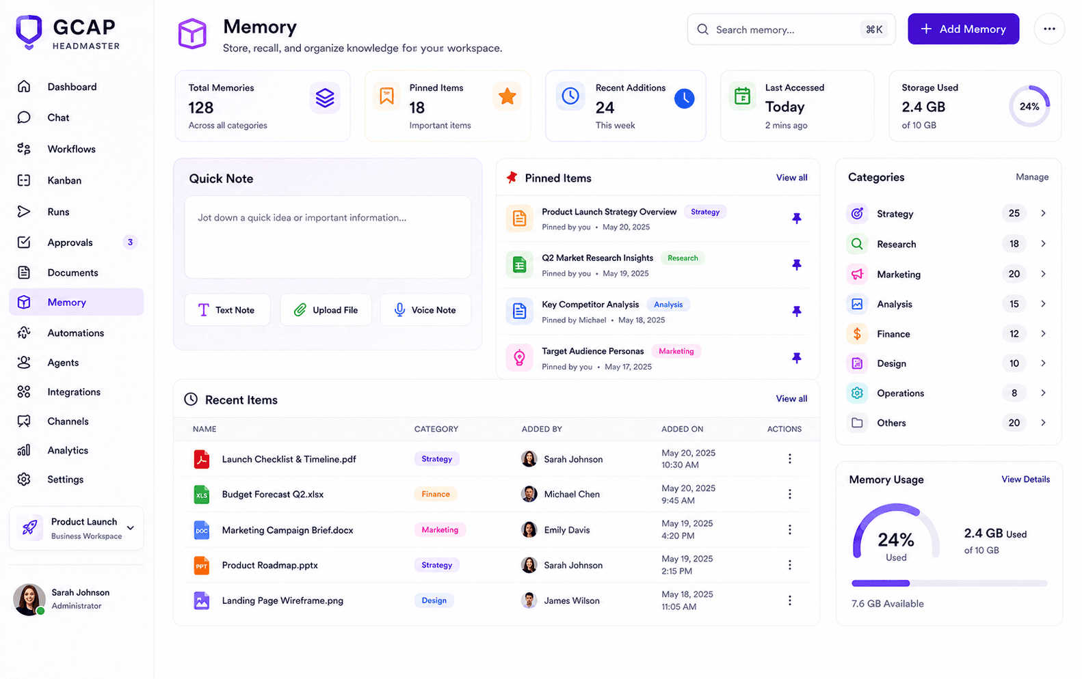
Task: Click Sarah Johnson's profile avatar in the sidebar
Action: click(x=29, y=600)
